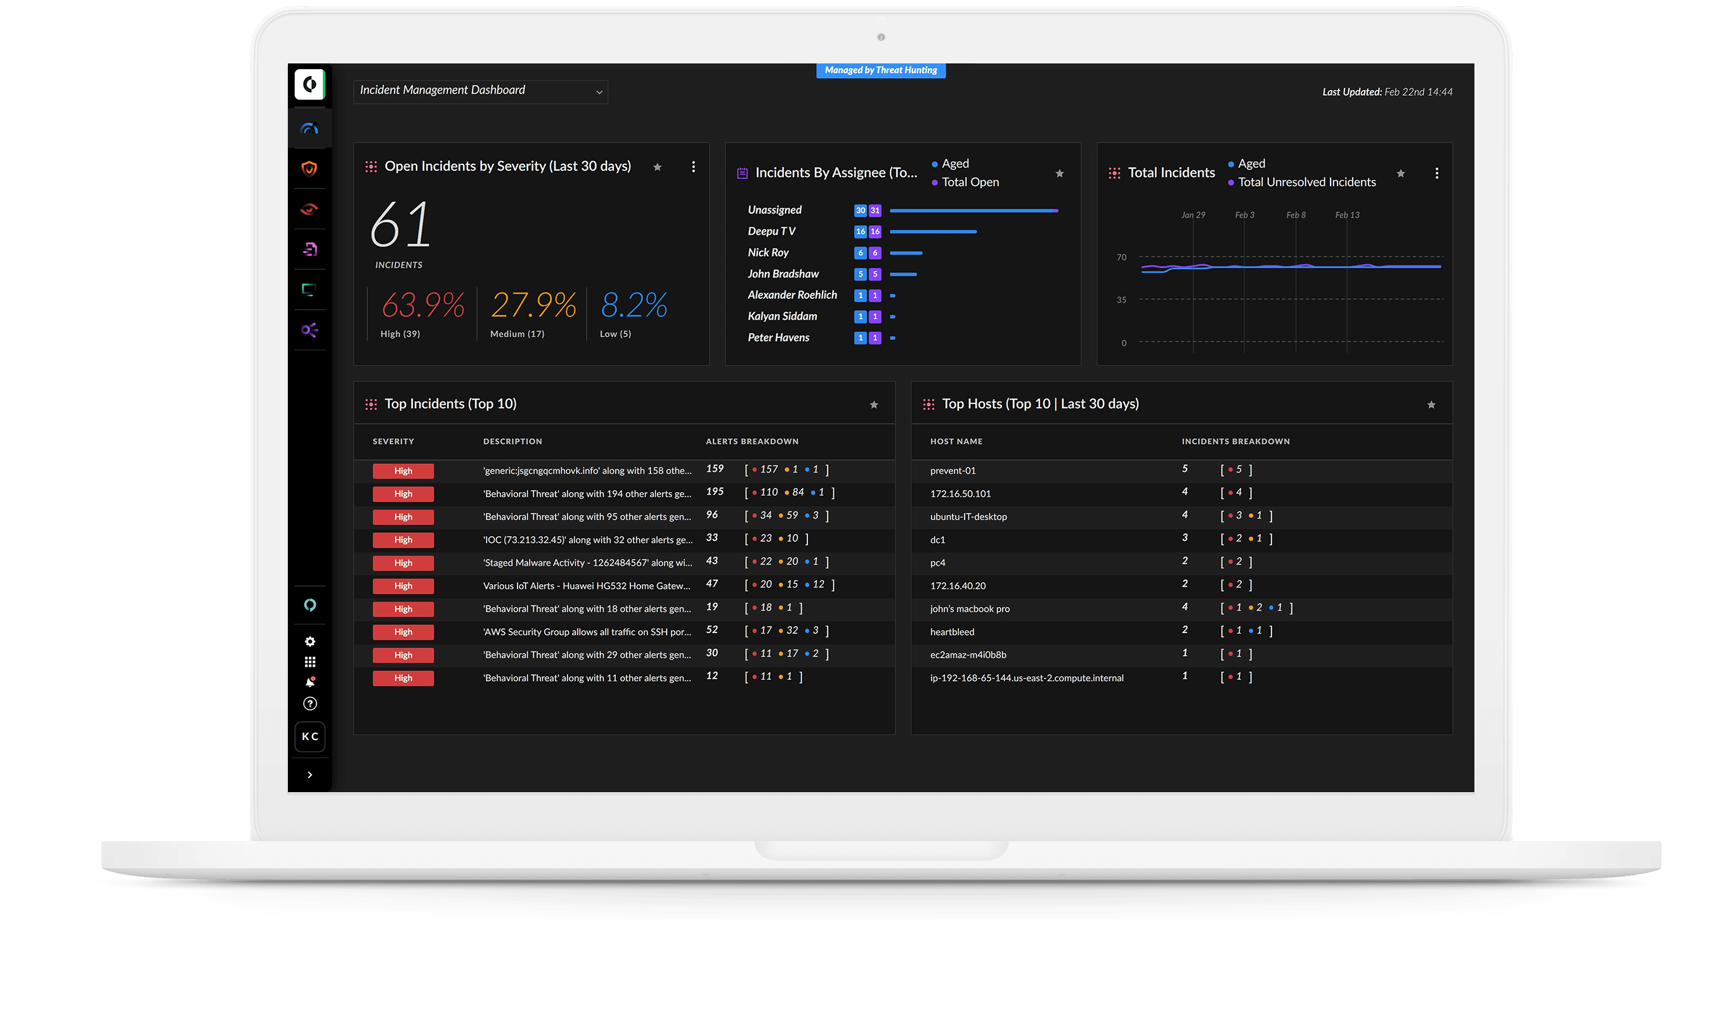Open the apps grid icon in sidebar
1730x1011 pixels.
tap(309, 662)
